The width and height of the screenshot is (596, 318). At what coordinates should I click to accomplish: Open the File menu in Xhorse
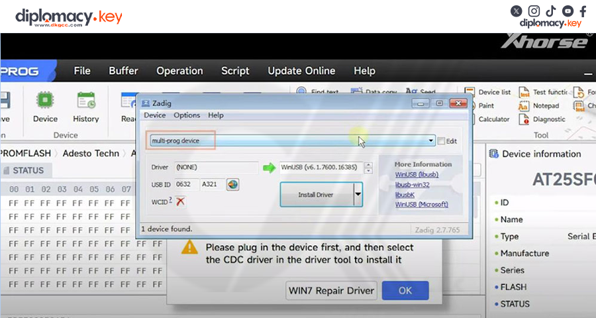click(82, 71)
